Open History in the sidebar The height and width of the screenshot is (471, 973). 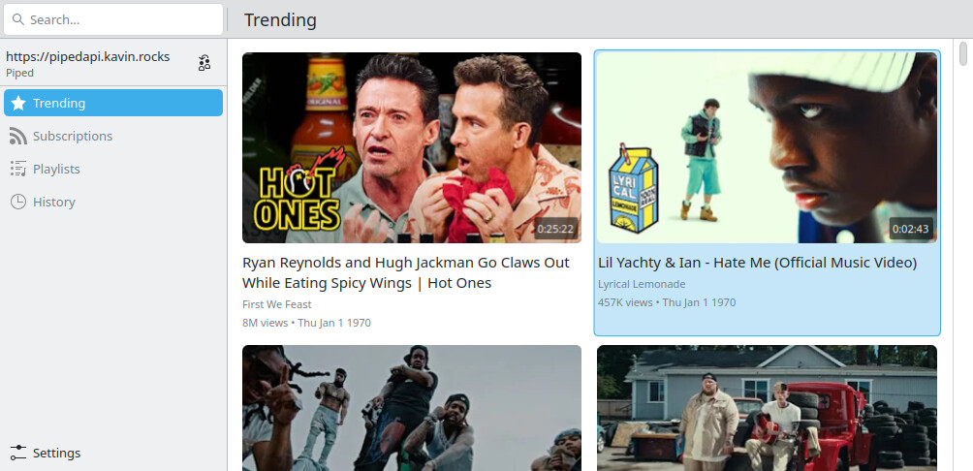point(113,202)
